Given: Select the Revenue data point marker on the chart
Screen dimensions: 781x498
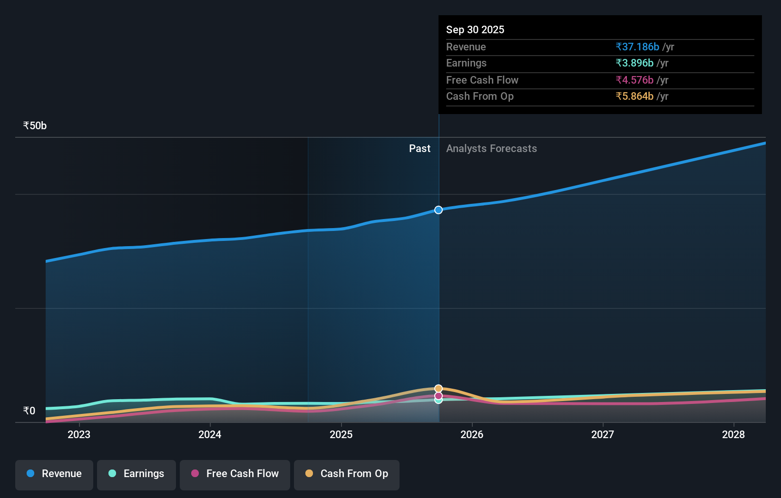Looking at the screenshot, I should click(438, 210).
